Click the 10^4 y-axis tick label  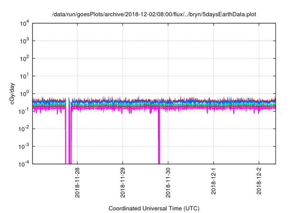[24, 24]
